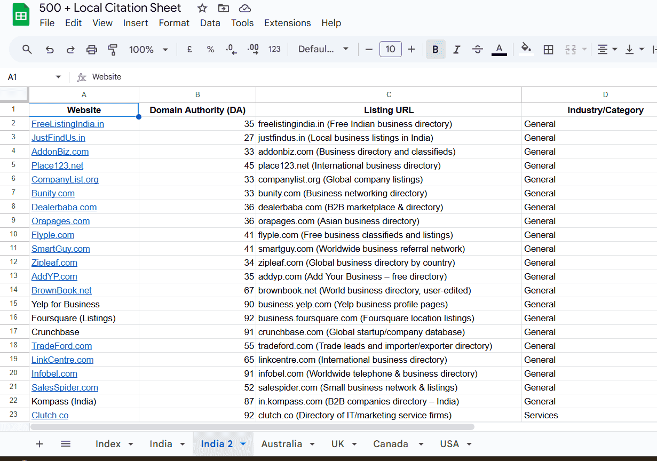Open the Extensions menu

point(287,23)
